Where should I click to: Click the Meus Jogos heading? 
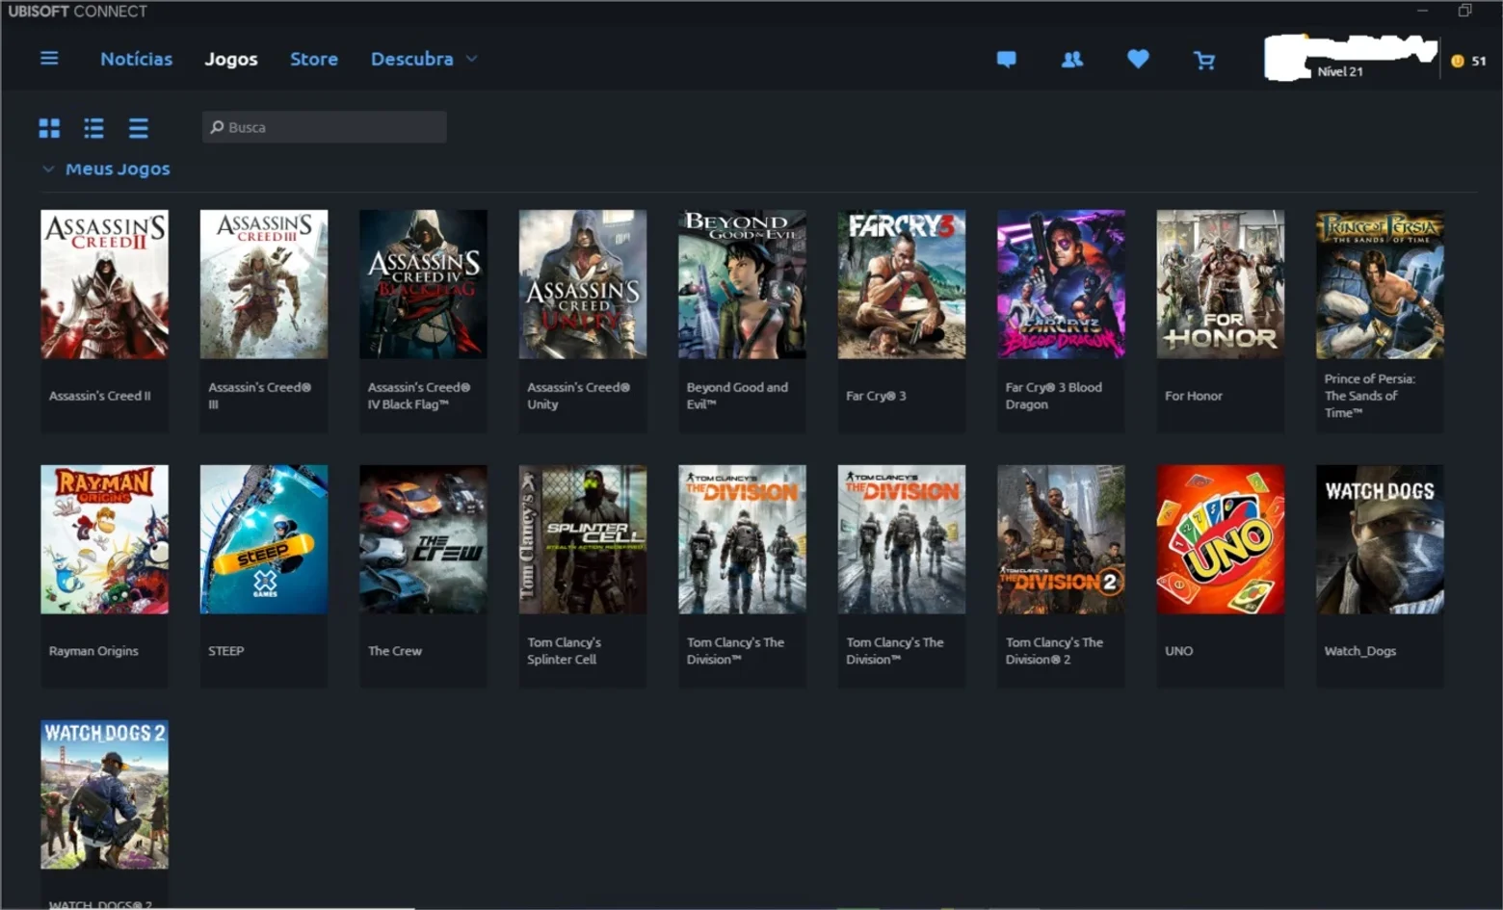tap(118, 169)
